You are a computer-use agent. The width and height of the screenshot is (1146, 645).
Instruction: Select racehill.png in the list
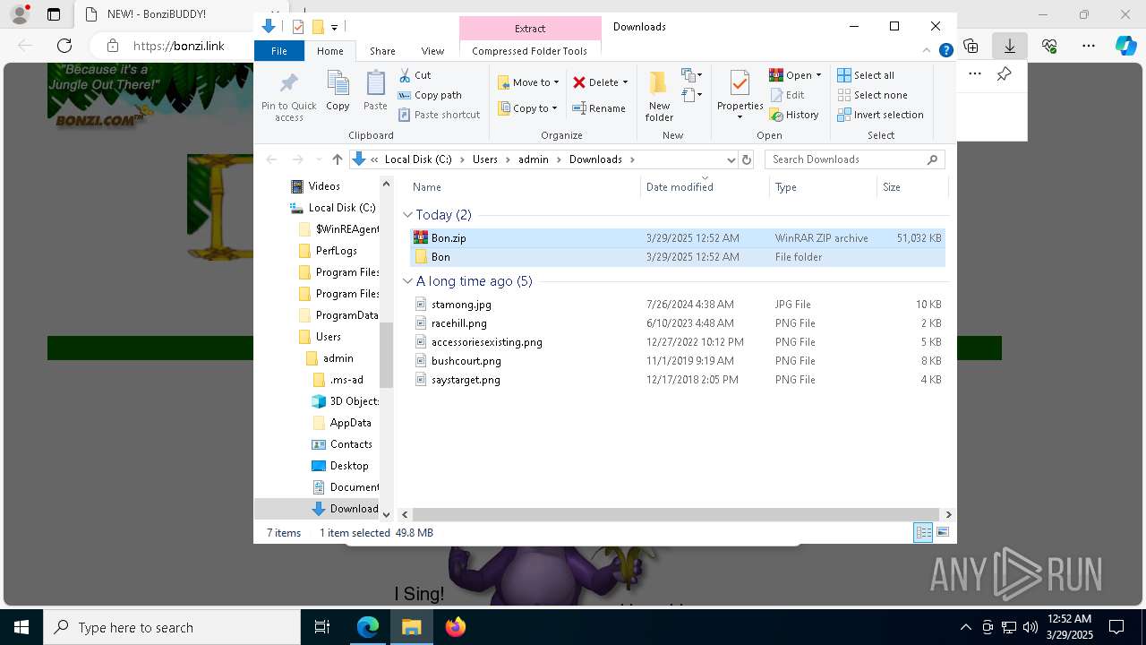tap(677, 323)
